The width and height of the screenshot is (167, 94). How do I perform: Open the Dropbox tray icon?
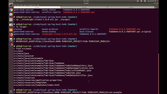pos(145,1)
